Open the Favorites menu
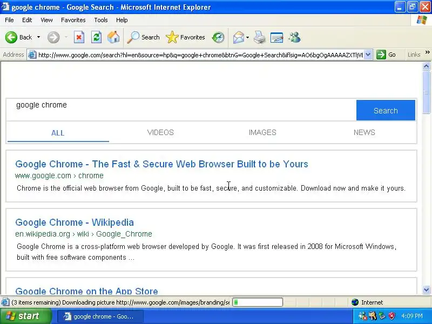The width and height of the screenshot is (432, 324). pyautogui.click(x=73, y=20)
